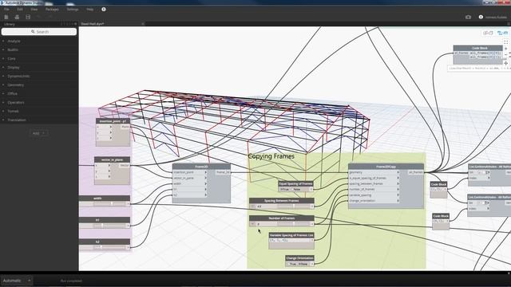Image resolution: width=511 pixels, height=287 pixels.
Task: Click the Number of Frames slider handle
Action: [294, 224]
